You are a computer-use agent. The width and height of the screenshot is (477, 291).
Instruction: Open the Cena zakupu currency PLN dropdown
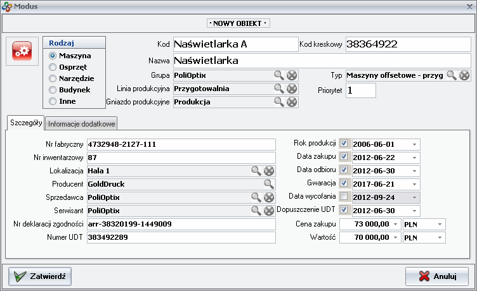pos(440,224)
